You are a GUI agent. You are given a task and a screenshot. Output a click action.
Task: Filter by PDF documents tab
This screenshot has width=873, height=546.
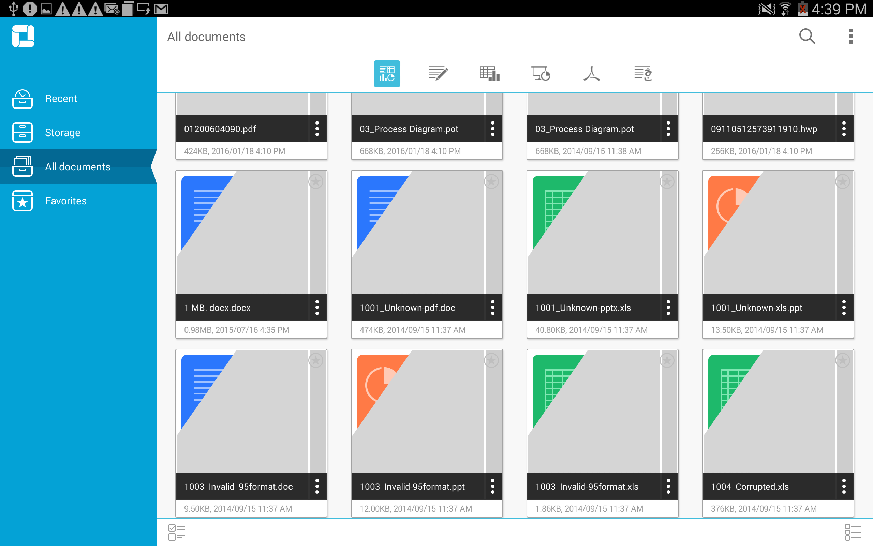[592, 74]
